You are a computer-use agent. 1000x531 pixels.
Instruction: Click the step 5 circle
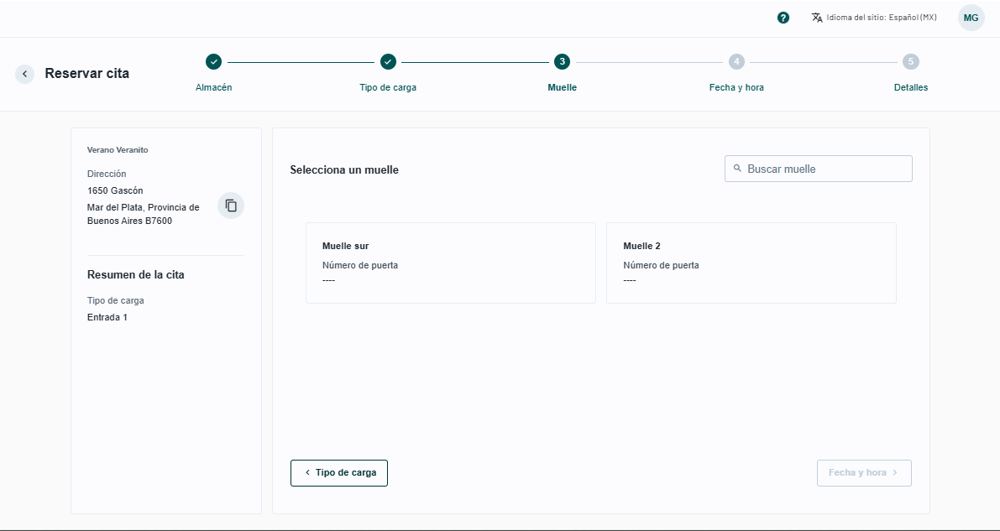[x=911, y=61]
